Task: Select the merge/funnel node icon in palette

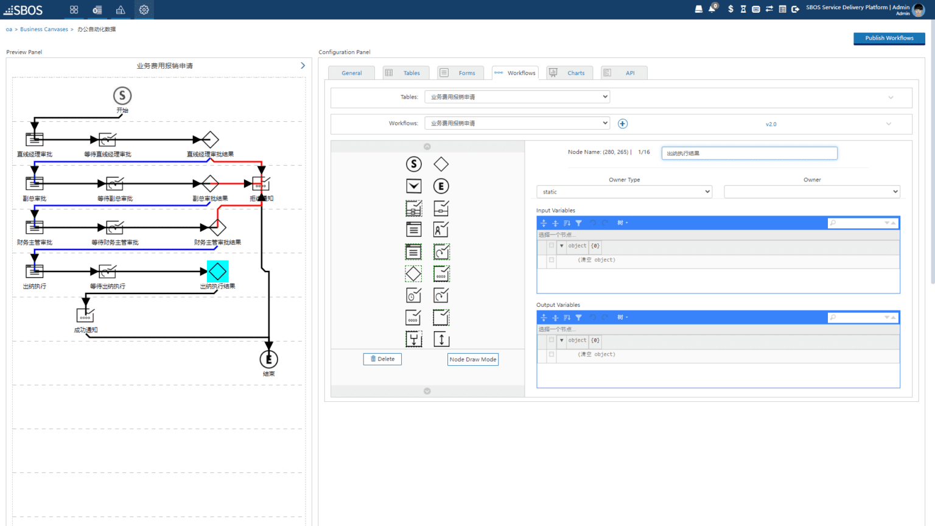Action: coord(414,339)
